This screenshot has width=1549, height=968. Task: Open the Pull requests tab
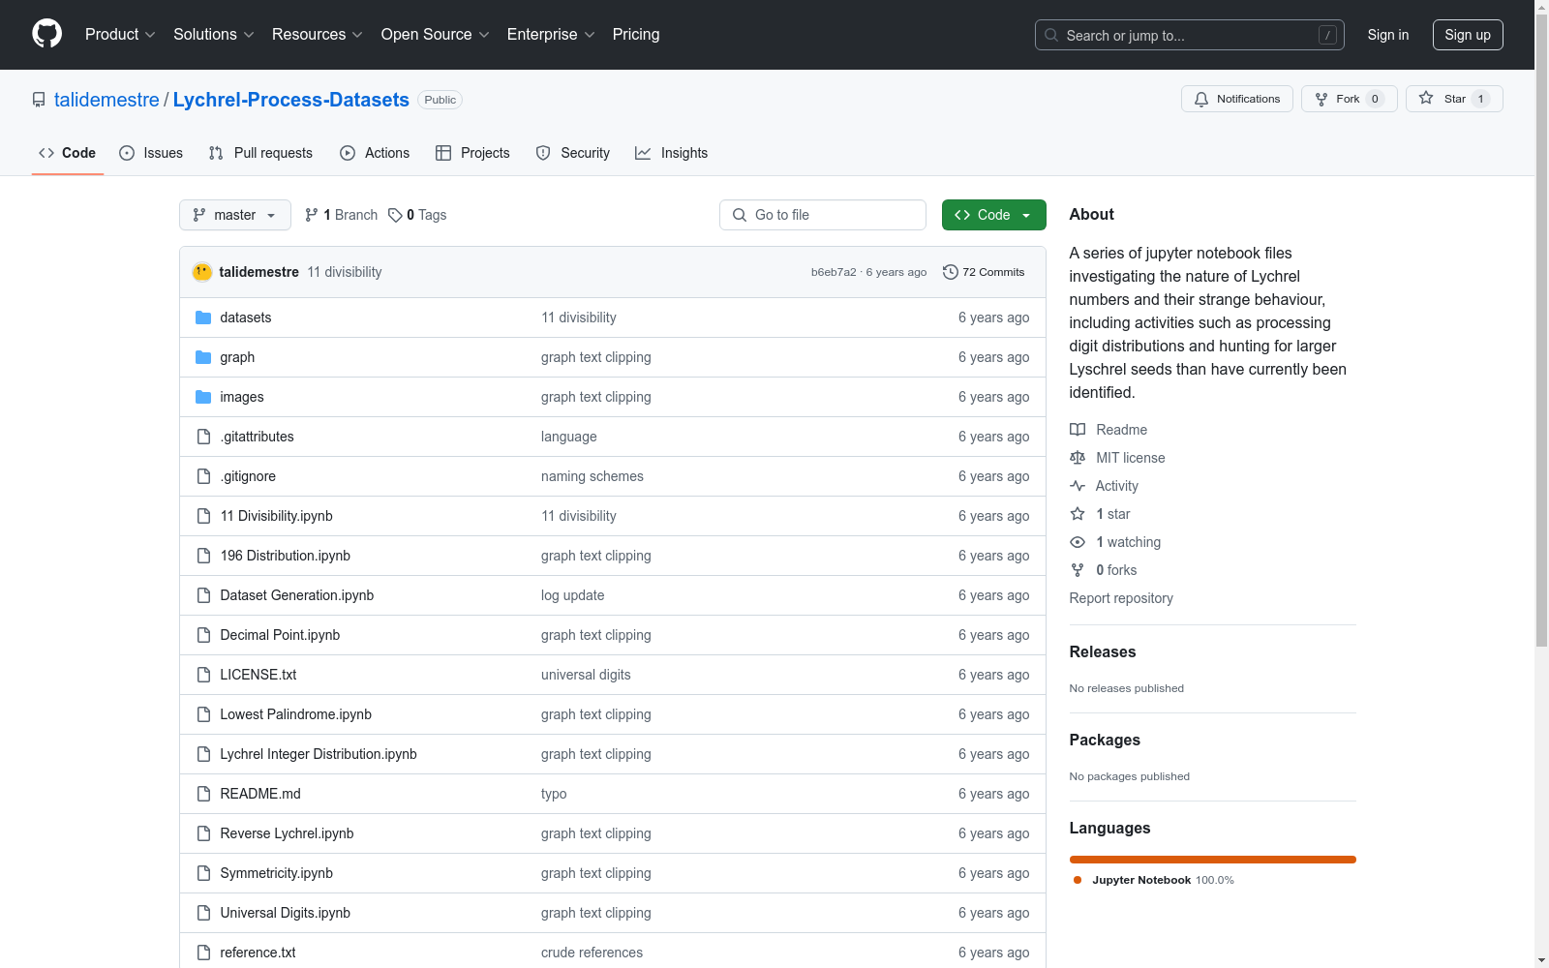pyautogui.click(x=260, y=153)
